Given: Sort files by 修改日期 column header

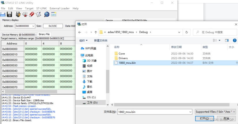Looking at the screenshot, I should 185,47.
